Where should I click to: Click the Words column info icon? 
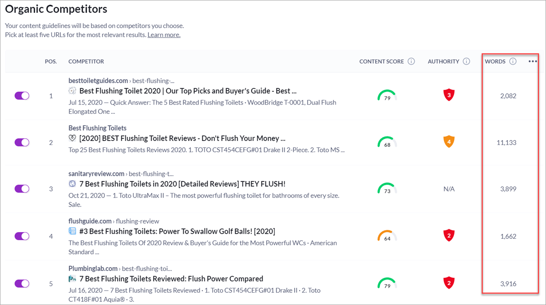[513, 62]
